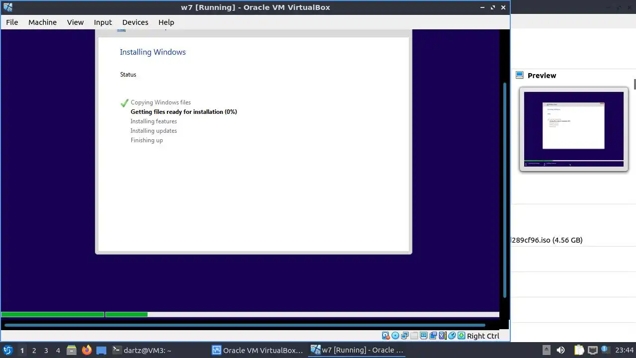Screen dimensions: 636x358
Task: Open the LXQt application menu bird icon
Action: click(8, 350)
